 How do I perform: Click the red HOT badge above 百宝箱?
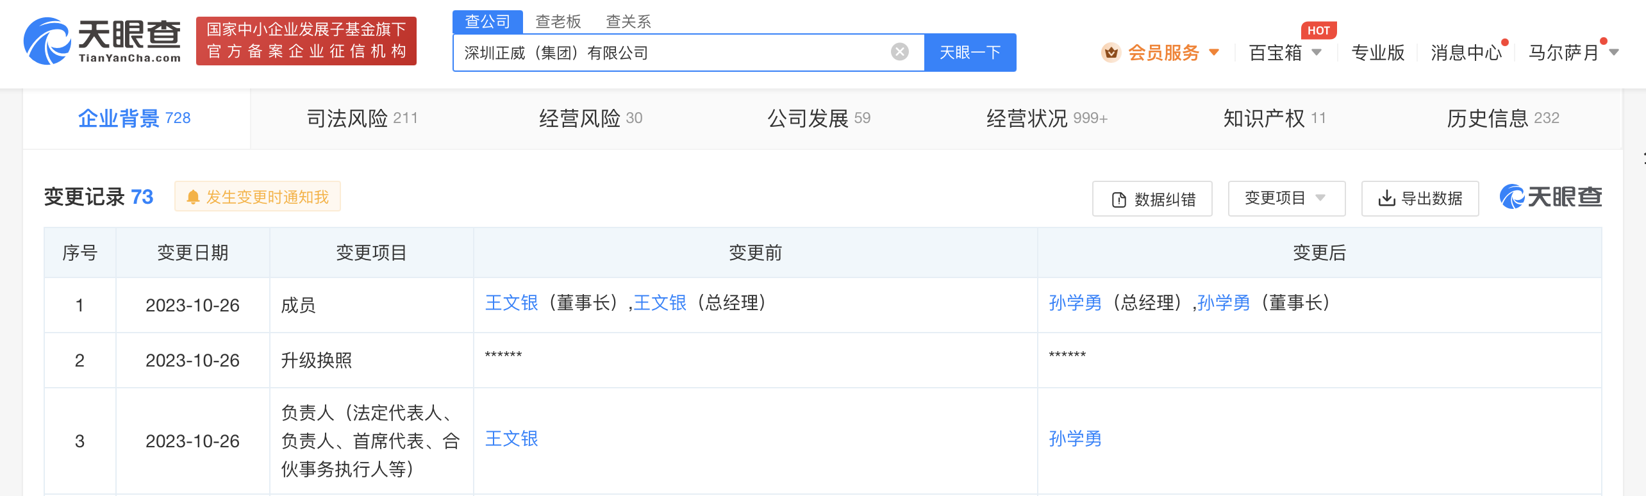tap(1318, 31)
